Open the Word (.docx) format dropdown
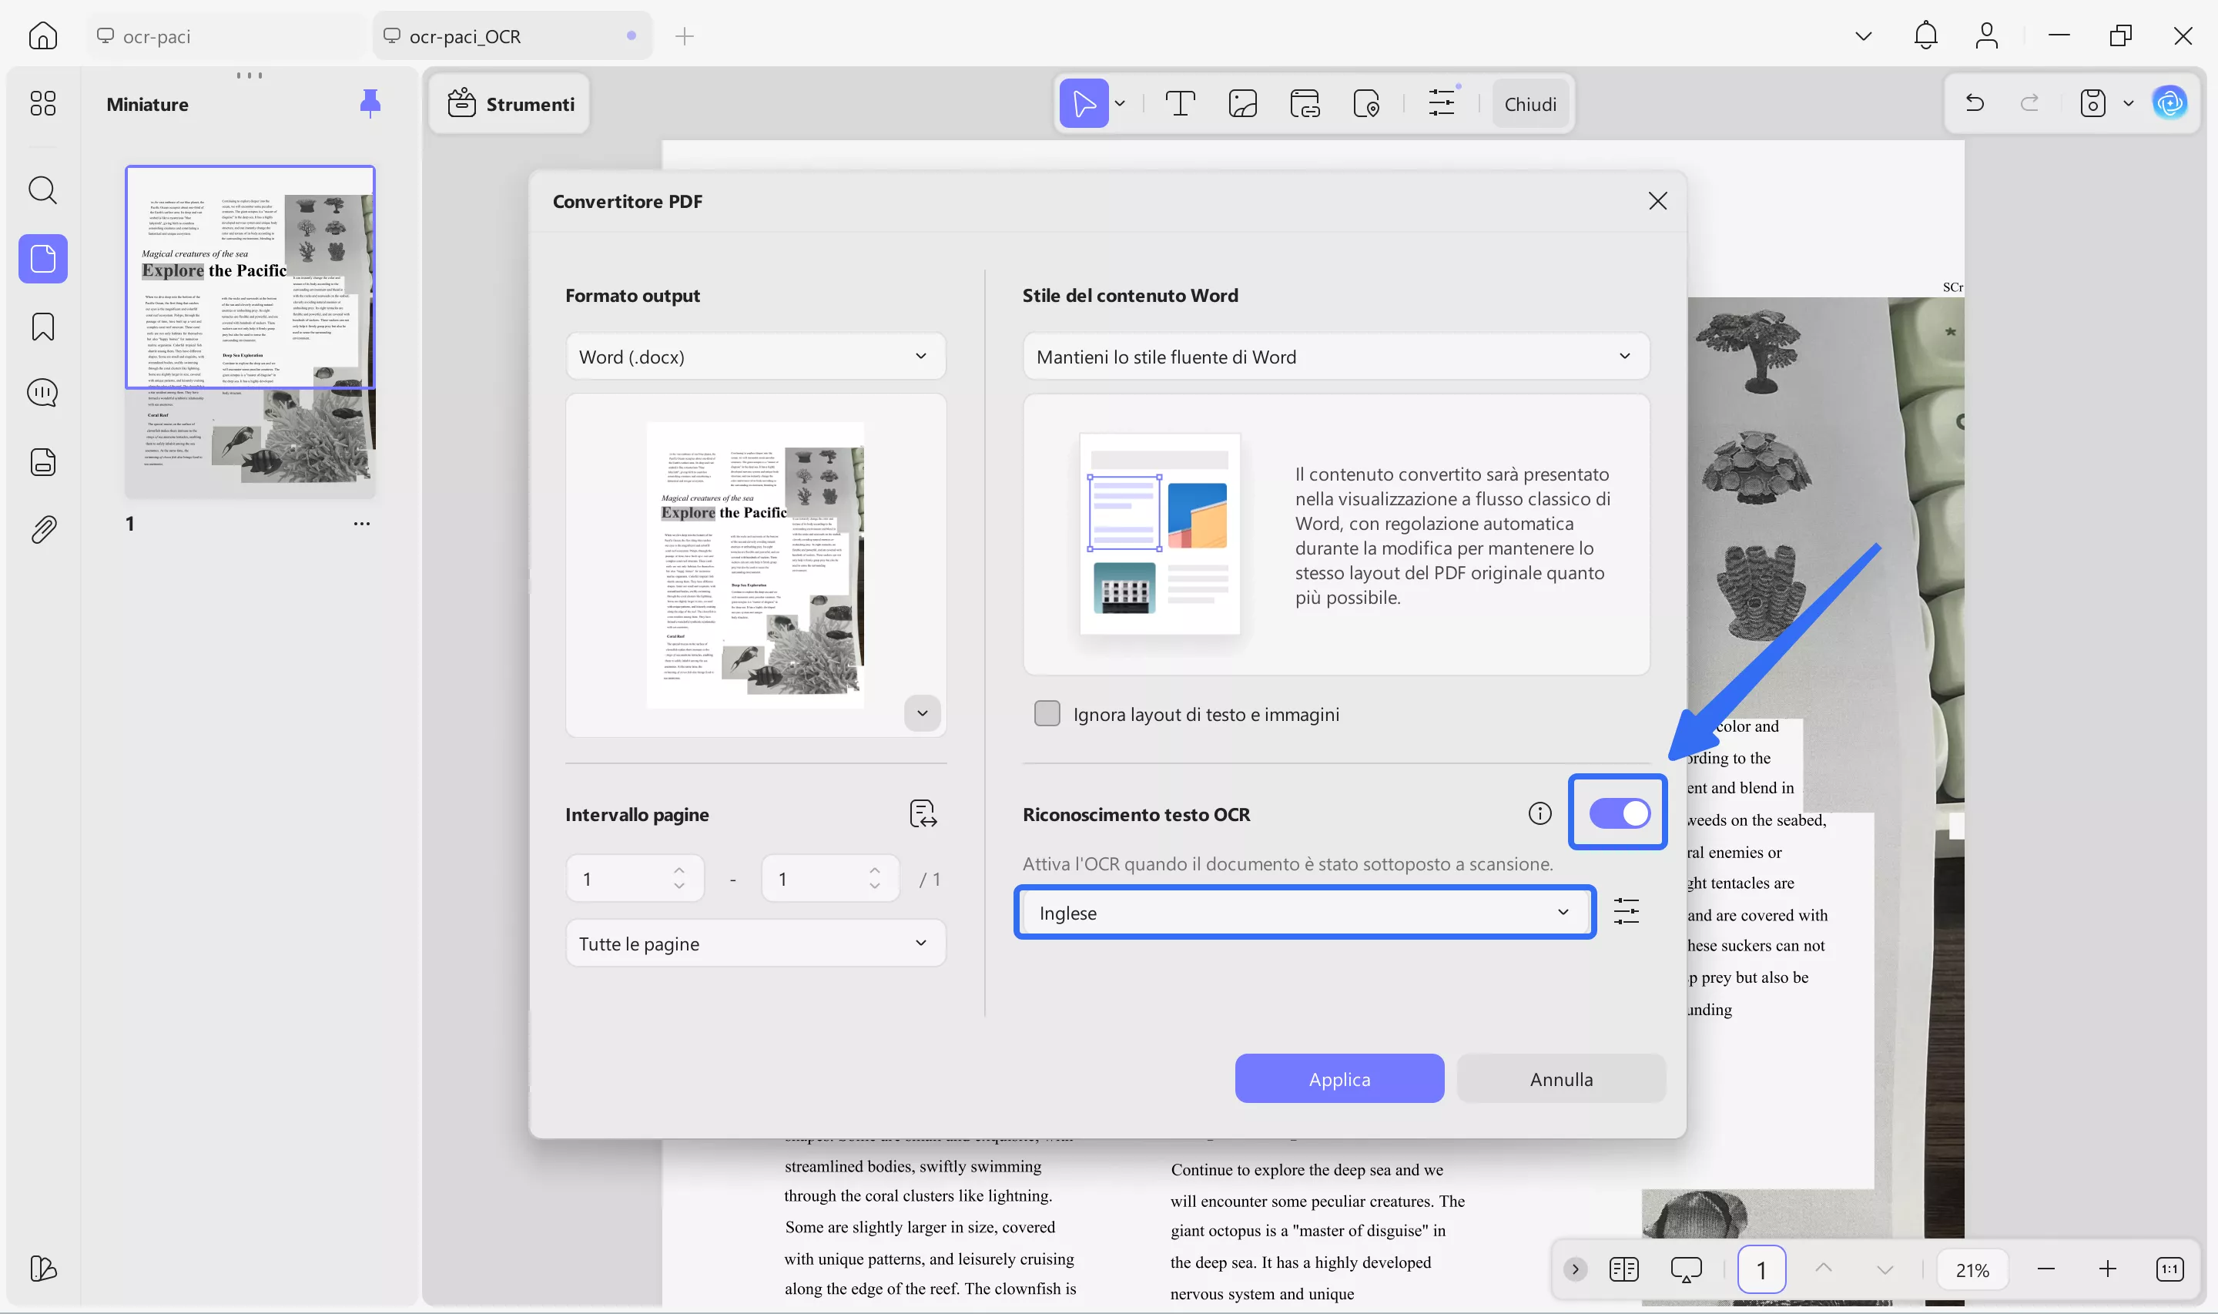 [x=755, y=356]
